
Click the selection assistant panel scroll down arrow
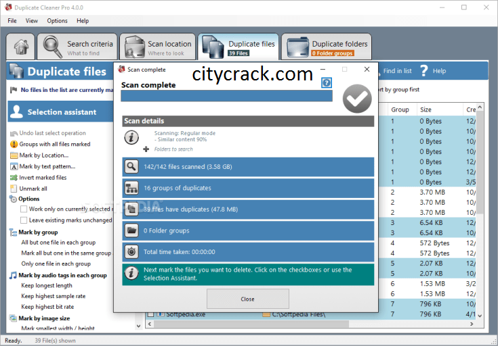click(x=138, y=326)
